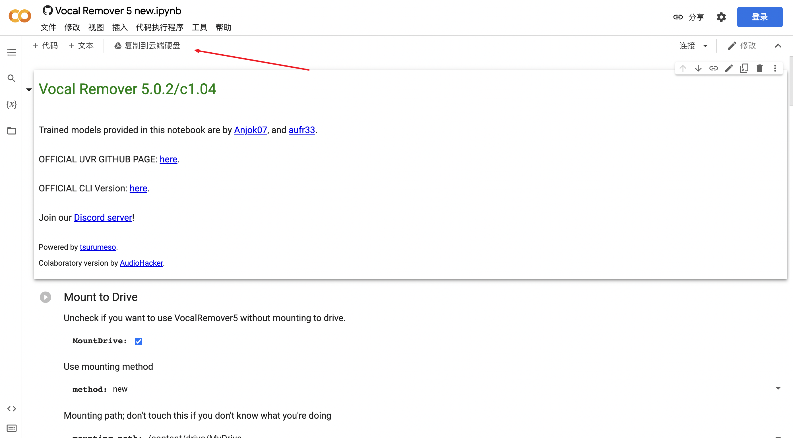Image resolution: width=793 pixels, height=438 pixels.
Task: Move cell down arrow
Action: [698, 68]
